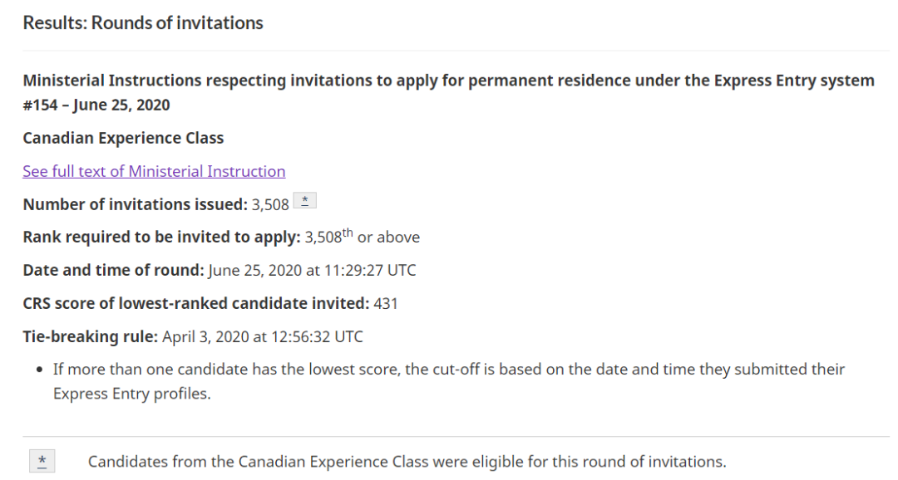This screenshot has height=480, width=898.
Task: Click the Canadian Experience Class subheading
Action: click(123, 139)
